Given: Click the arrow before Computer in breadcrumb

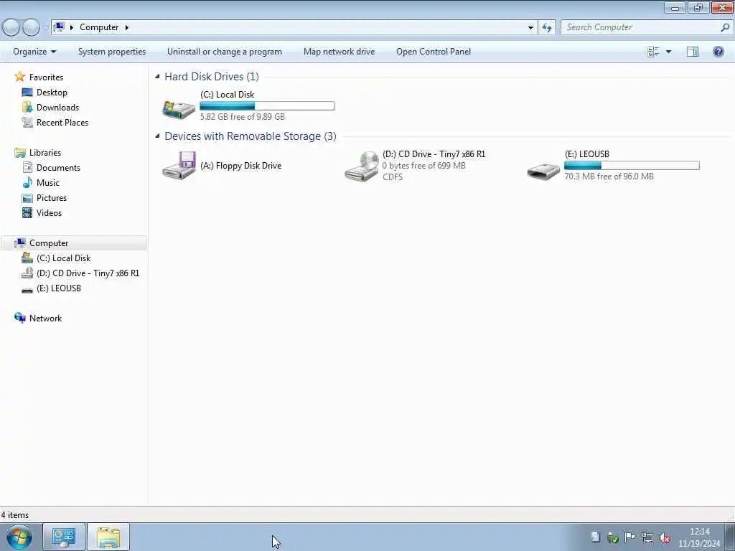Looking at the screenshot, I should click(72, 28).
